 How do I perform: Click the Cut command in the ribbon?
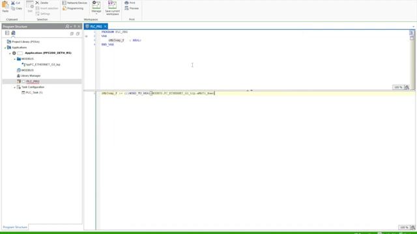coord(16,3)
